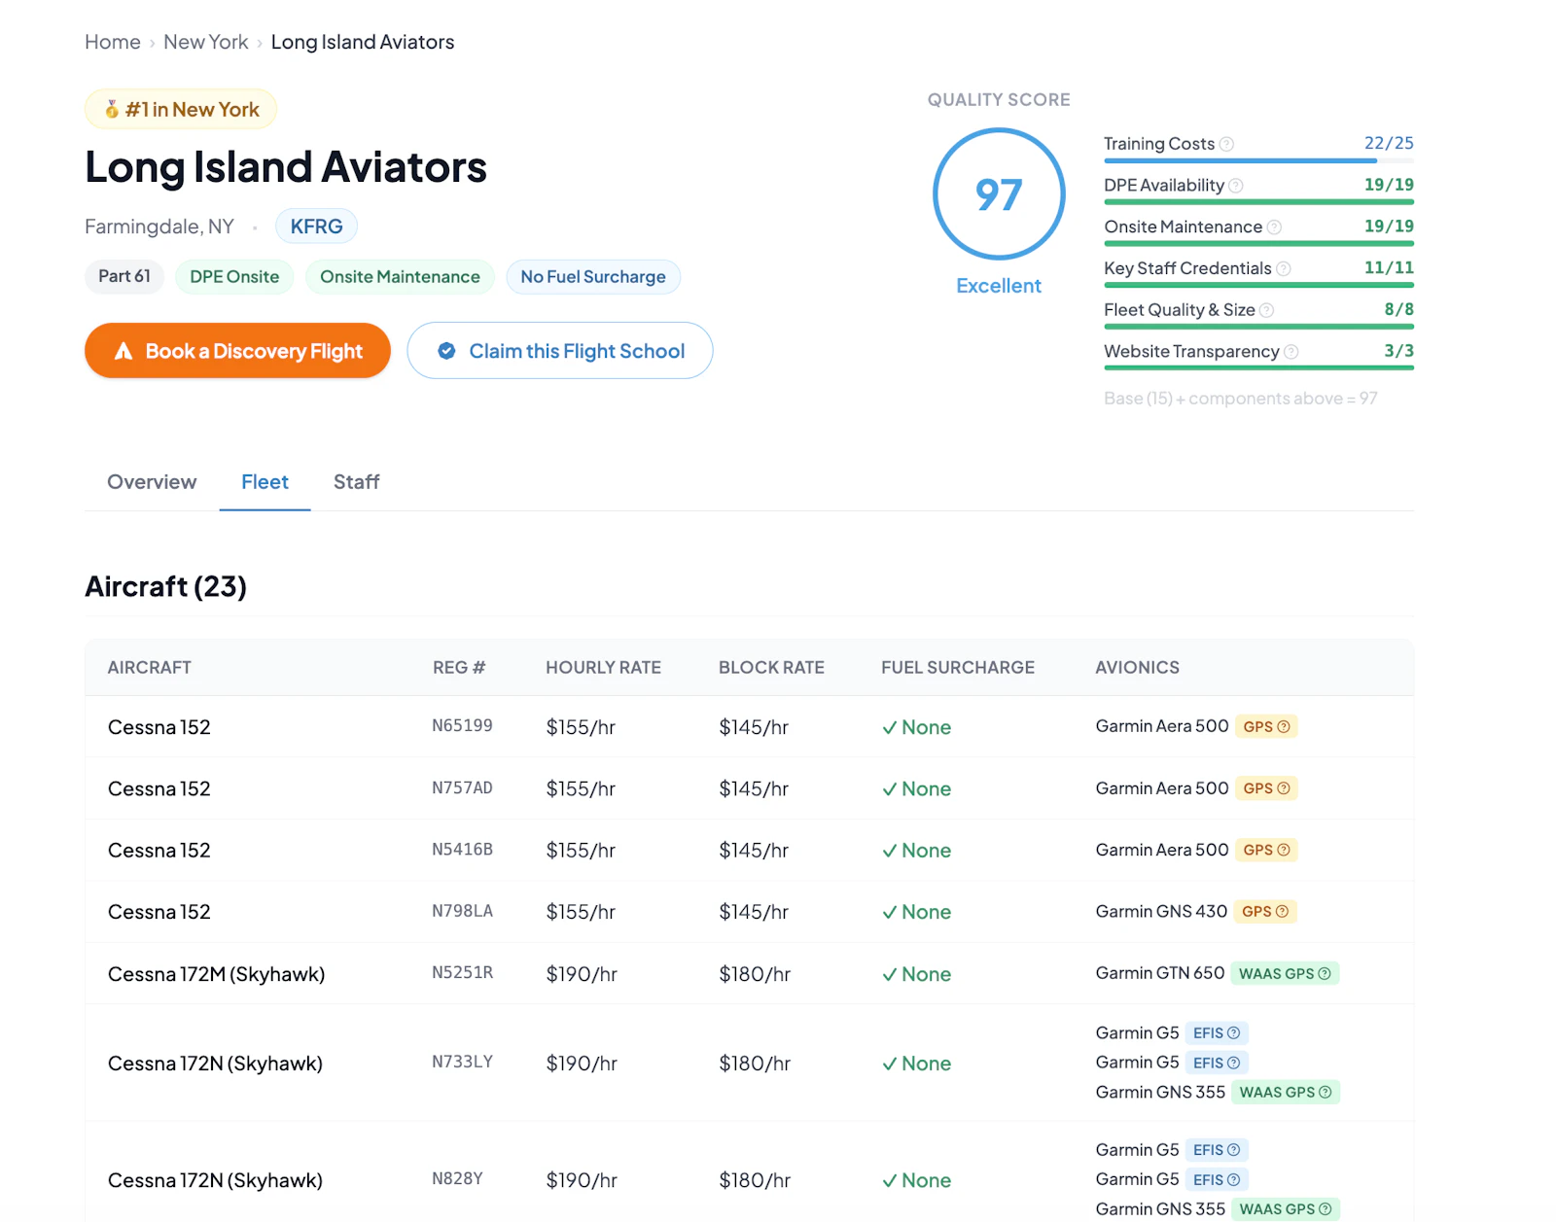The width and height of the screenshot is (1556, 1222).
Task: Click second EFIS info icon for N828Y
Action: (1234, 1180)
